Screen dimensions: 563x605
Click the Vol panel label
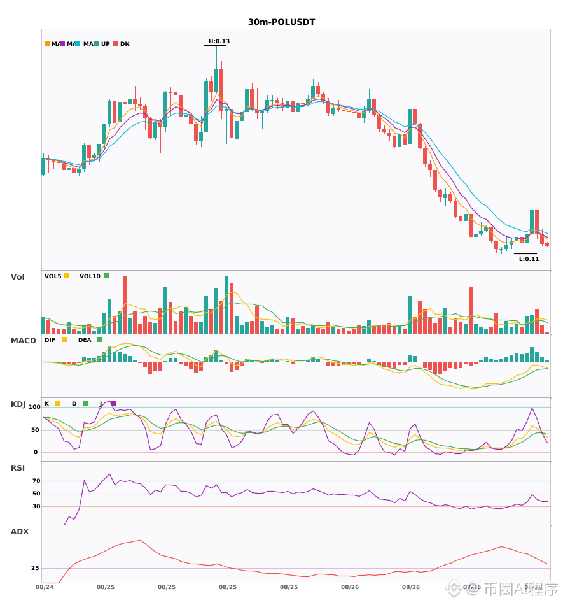point(17,276)
